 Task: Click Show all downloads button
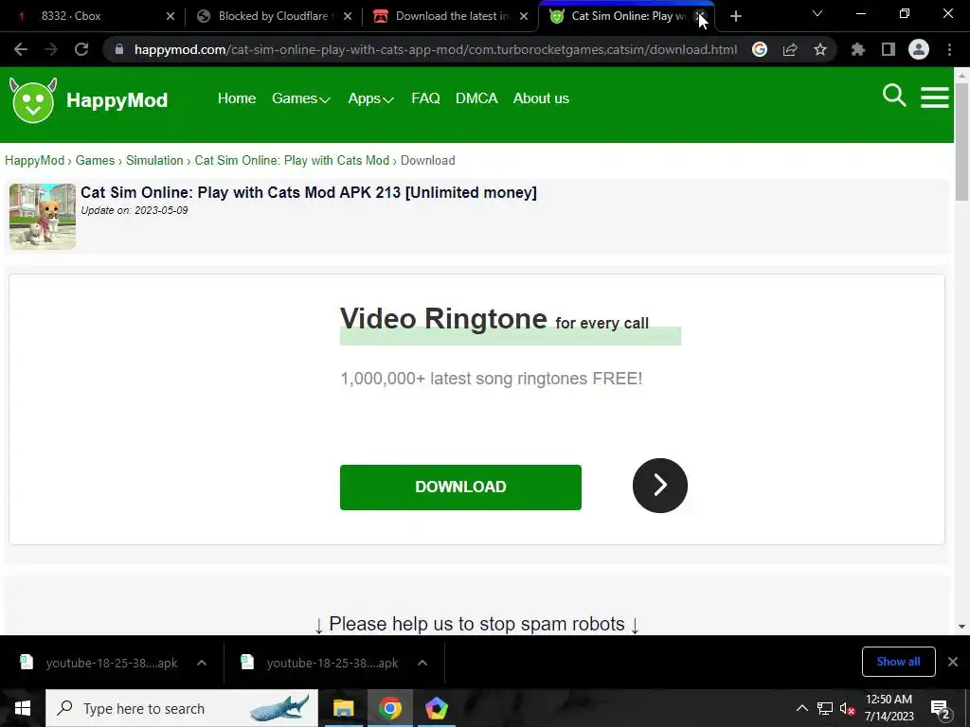[898, 662]
